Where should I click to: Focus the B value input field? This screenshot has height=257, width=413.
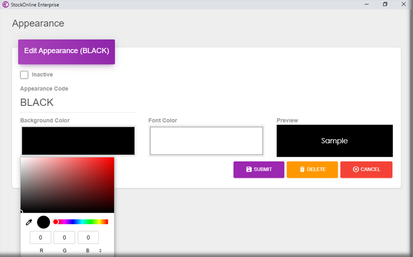(x=88, y=238)
